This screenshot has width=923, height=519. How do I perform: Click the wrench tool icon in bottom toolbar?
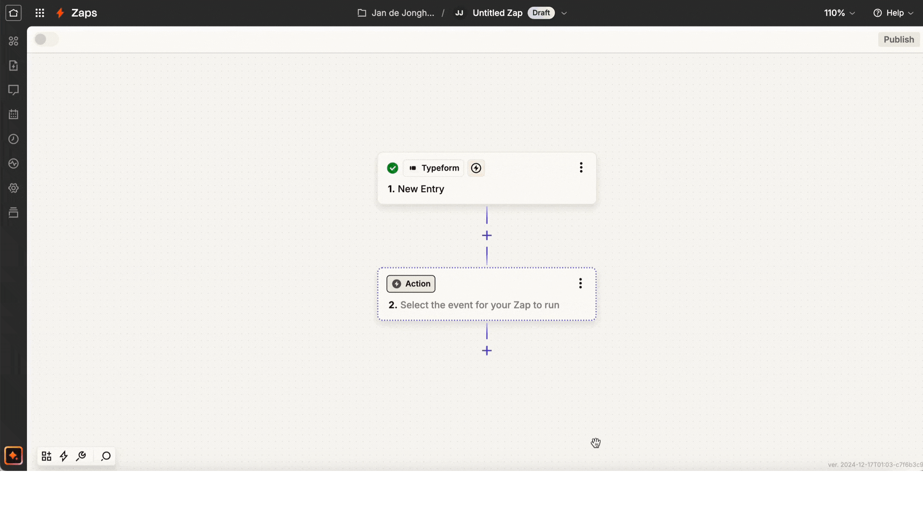tap(81, 456)
